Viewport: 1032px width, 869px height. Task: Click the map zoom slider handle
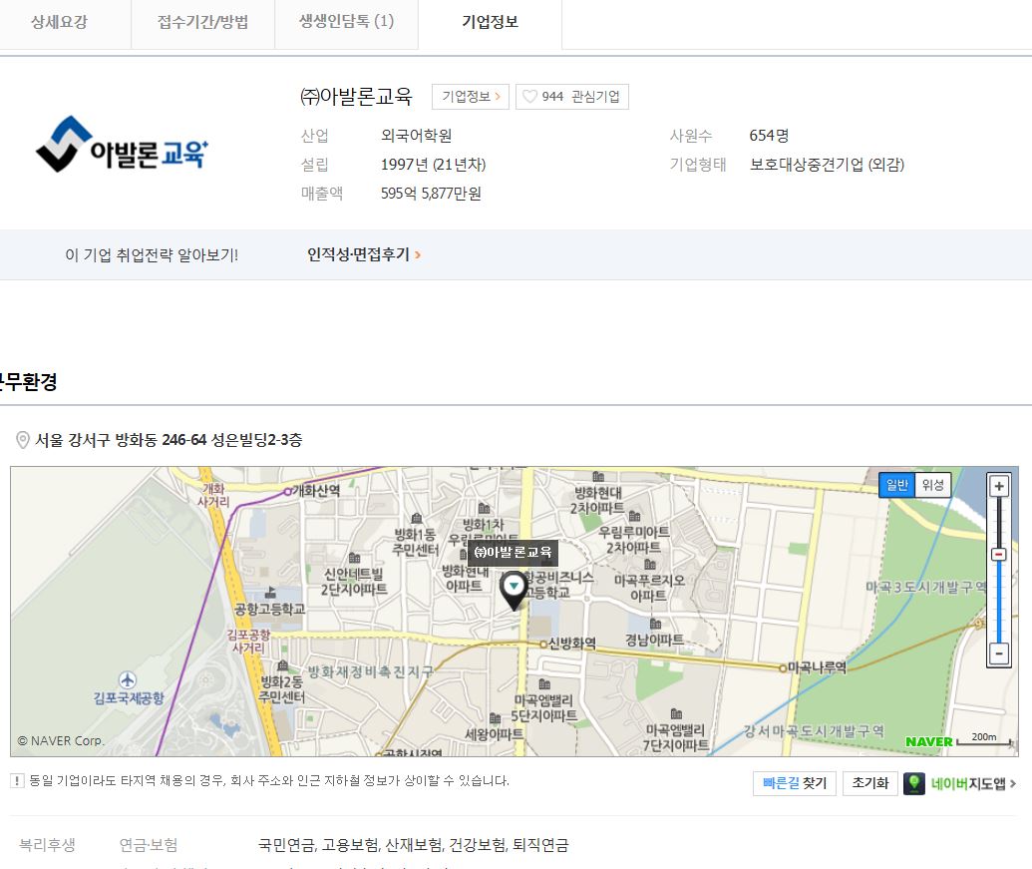point(999,555)
